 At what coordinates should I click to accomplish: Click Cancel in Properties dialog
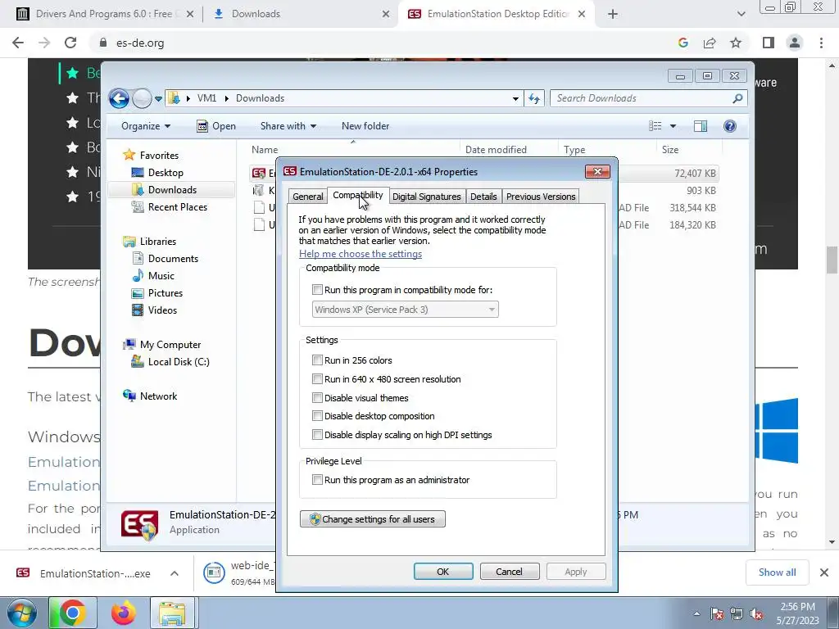[x=510, y=572]
